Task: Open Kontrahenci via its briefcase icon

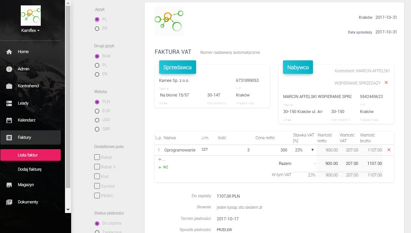Action: (x=9, y=86)
